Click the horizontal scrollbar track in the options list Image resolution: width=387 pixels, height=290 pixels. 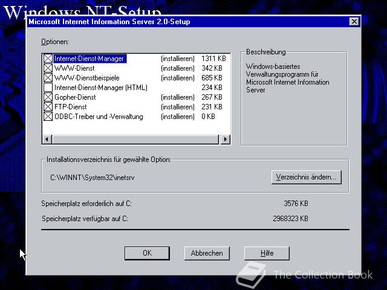(x=135, y=140)
